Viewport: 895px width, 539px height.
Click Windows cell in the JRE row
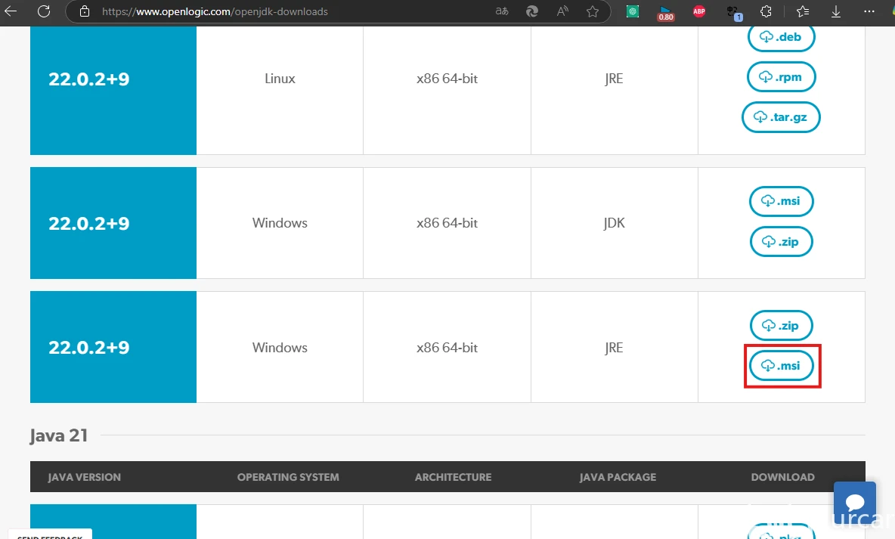280,348
